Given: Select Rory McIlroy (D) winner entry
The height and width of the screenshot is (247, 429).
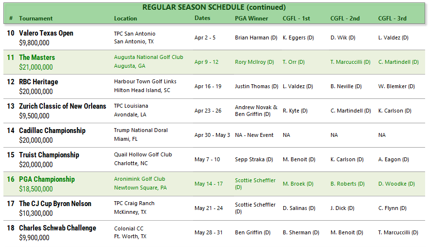Looking at the screenshot, I should (x=254, y=62).
